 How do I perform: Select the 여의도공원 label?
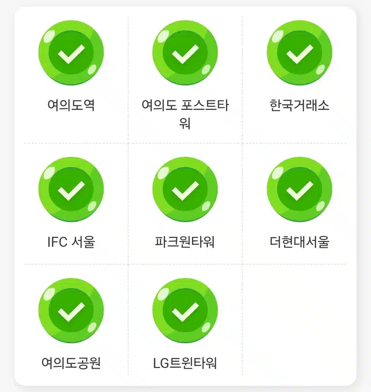(x=71, y=363)
